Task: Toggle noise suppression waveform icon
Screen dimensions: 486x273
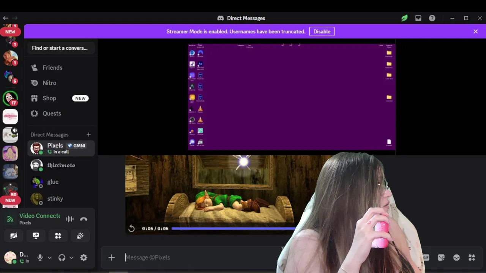Action: [70, 219]
